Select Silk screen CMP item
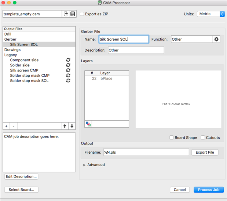Image resolution: width=227 pixels, height=201 pixels. click(24, 70)
